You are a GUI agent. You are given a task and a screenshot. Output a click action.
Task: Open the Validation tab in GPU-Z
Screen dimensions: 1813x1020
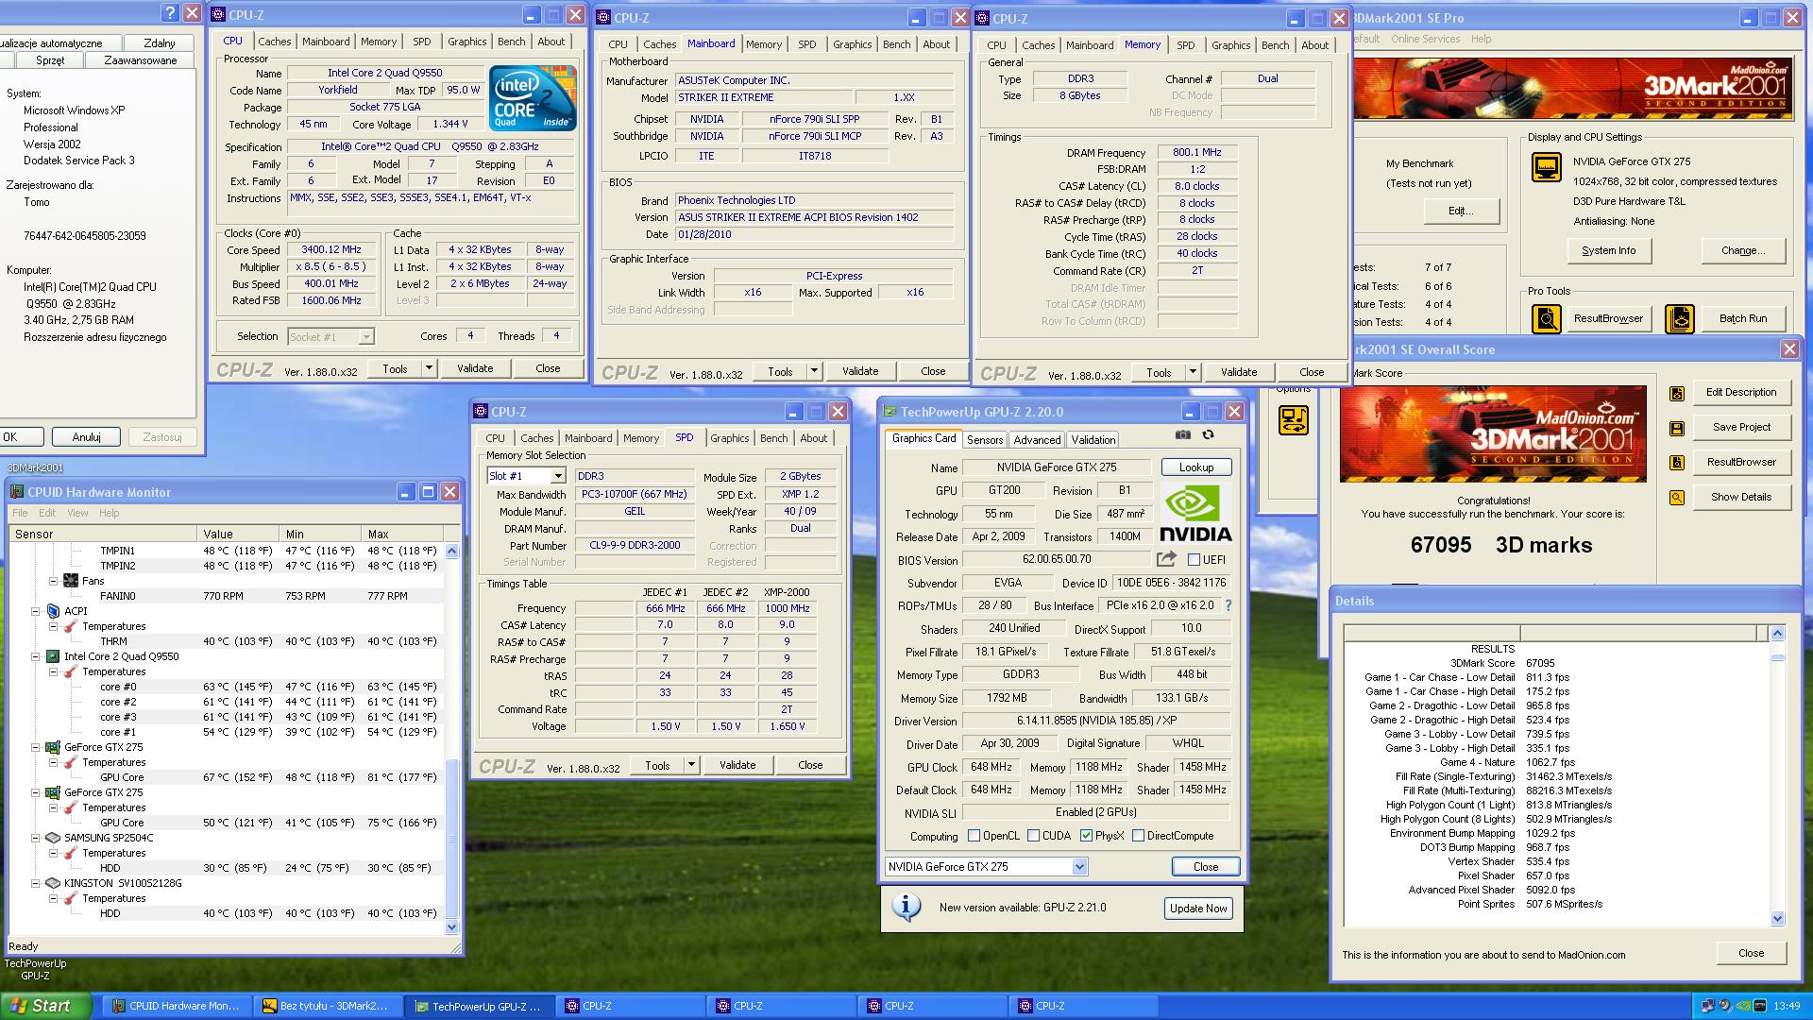point(1093,440)
